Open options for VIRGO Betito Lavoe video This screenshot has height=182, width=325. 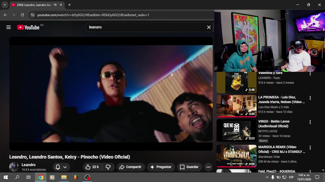tap(310, 122)
